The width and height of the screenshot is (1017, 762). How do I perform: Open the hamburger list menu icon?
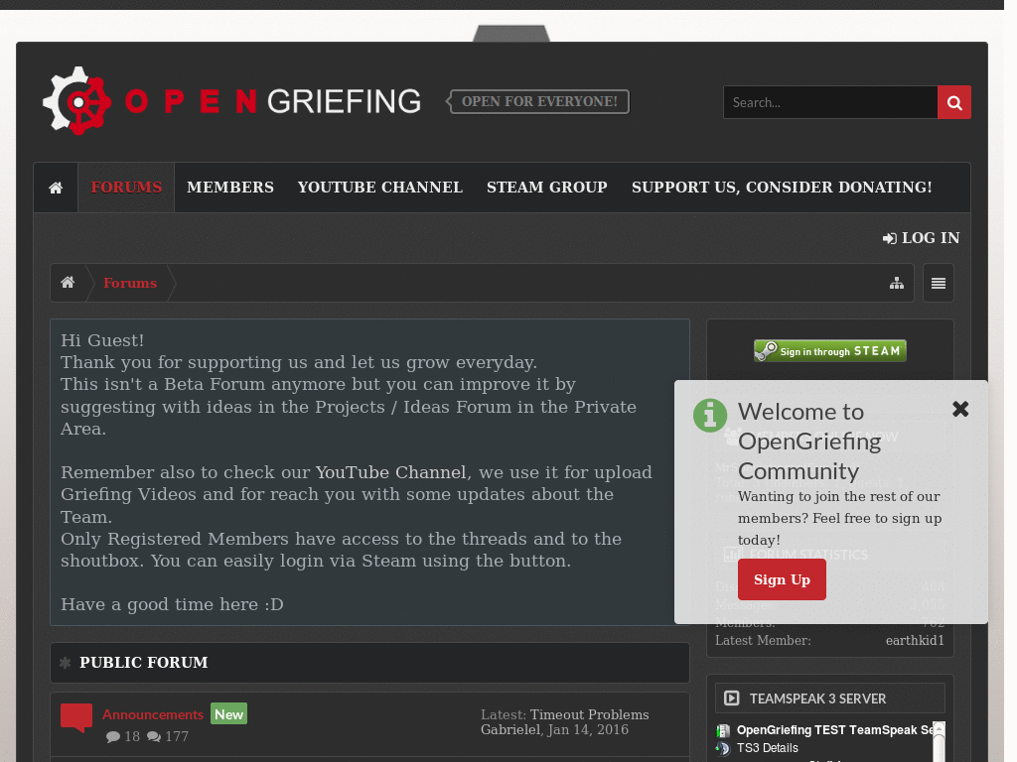[938, 283]
